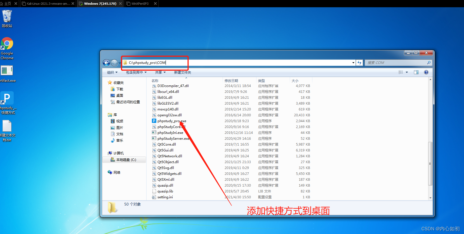Select the libcurl_x64.dll file name
464x234 pixels.
(168, 91)
